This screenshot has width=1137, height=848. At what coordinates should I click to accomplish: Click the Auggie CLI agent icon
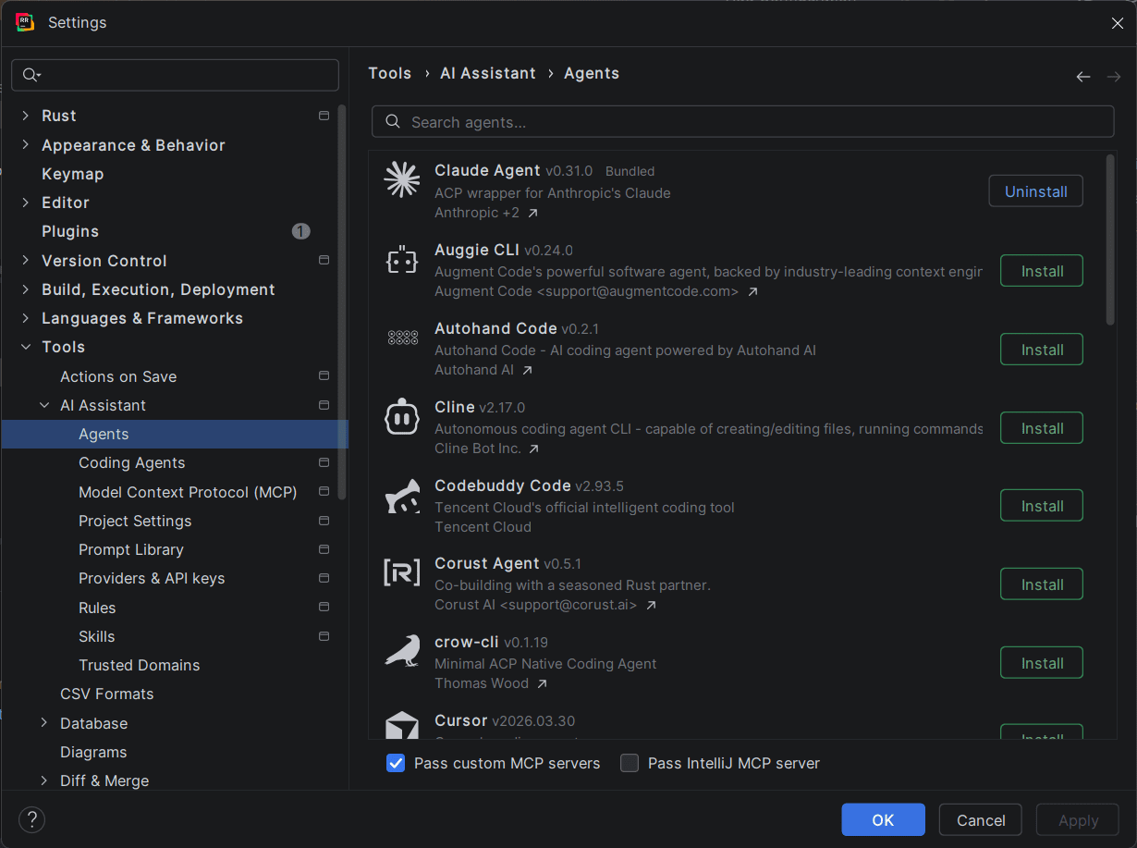coord(402,262)
